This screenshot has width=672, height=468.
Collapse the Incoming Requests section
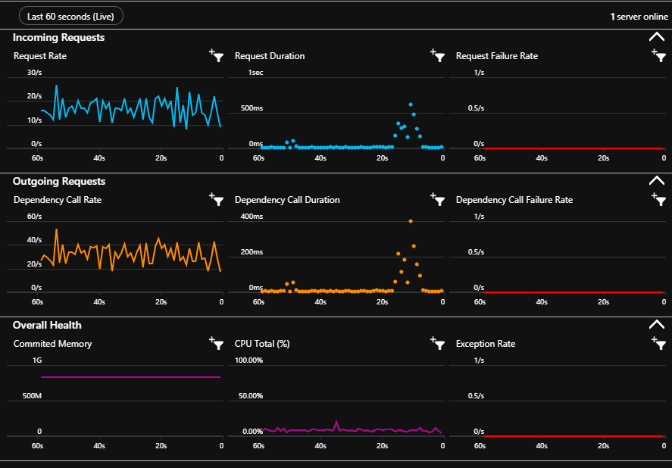click(x=657, y=36)
